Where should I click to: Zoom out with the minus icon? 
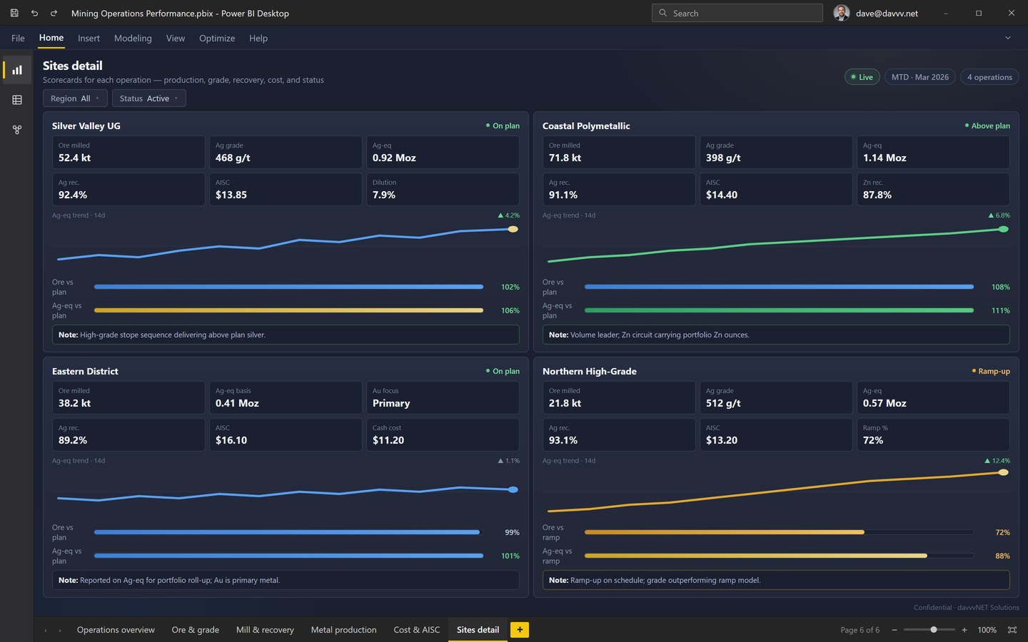coord(895,630)
